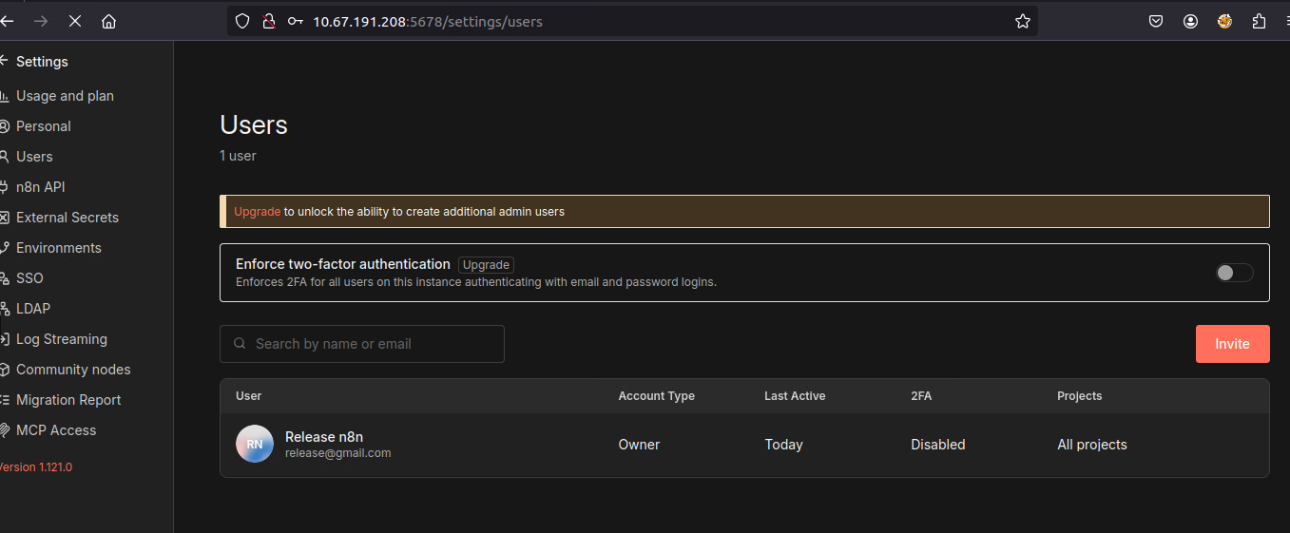Click Version 1.121.0 text
Viewport: 1290px width, 533px height.
35,467
